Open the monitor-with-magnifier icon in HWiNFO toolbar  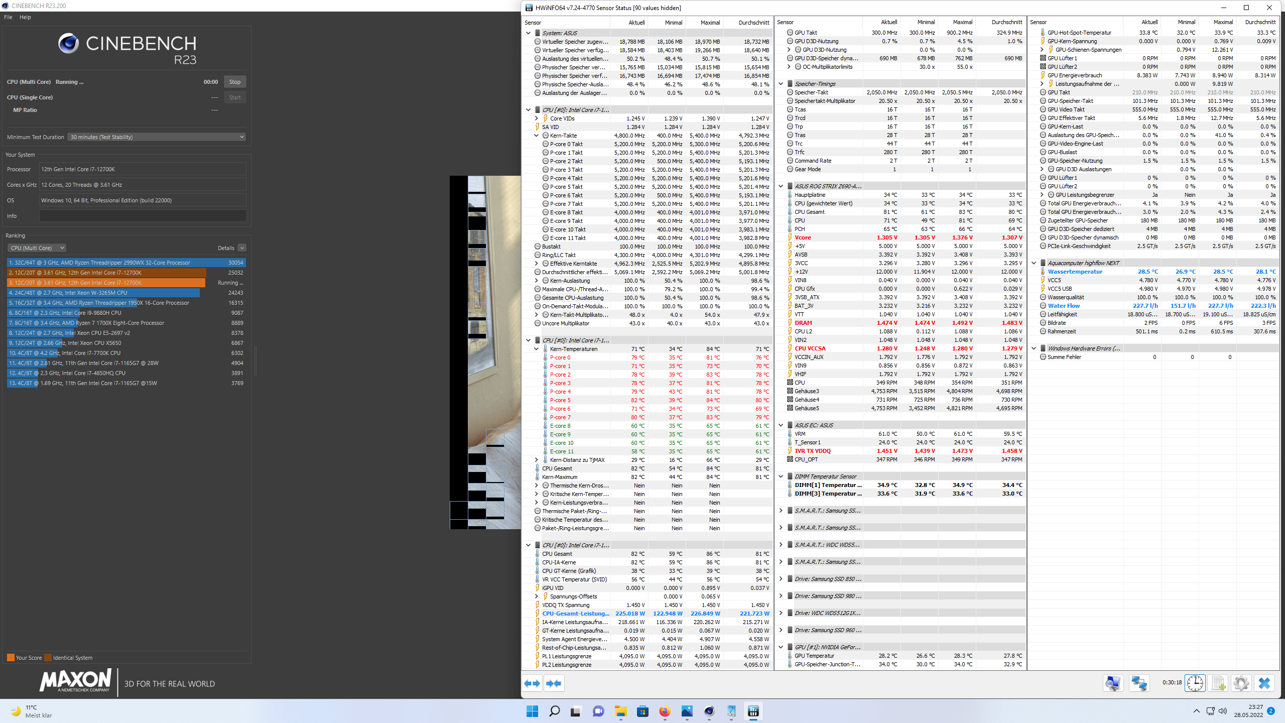pos(1112,683)
